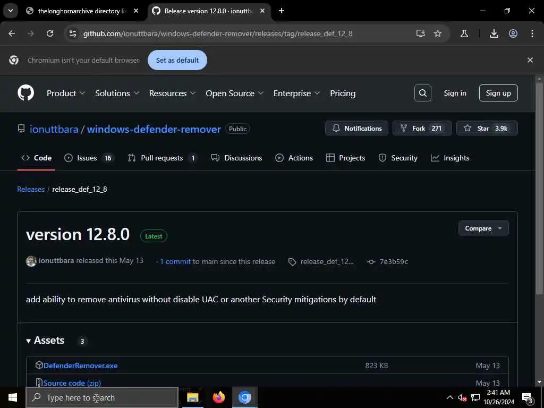Open the GitHub search magnifier button
Screen dimensions: 544x408
click(422, 93)
